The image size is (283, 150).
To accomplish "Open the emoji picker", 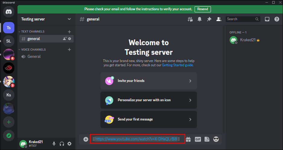I will click(216, 139).
